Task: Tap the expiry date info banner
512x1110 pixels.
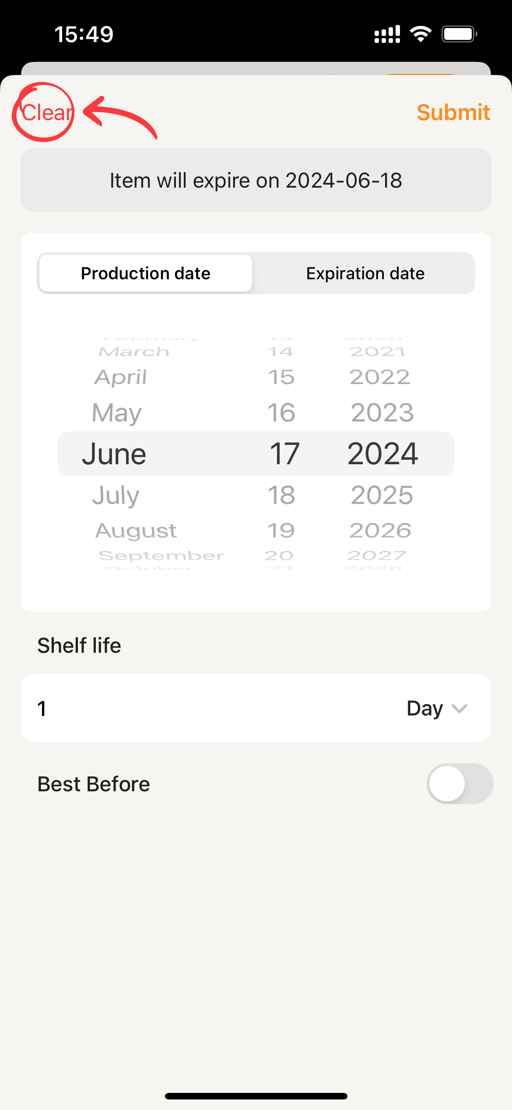Action: pyautogui.click(x=256, y=181)
